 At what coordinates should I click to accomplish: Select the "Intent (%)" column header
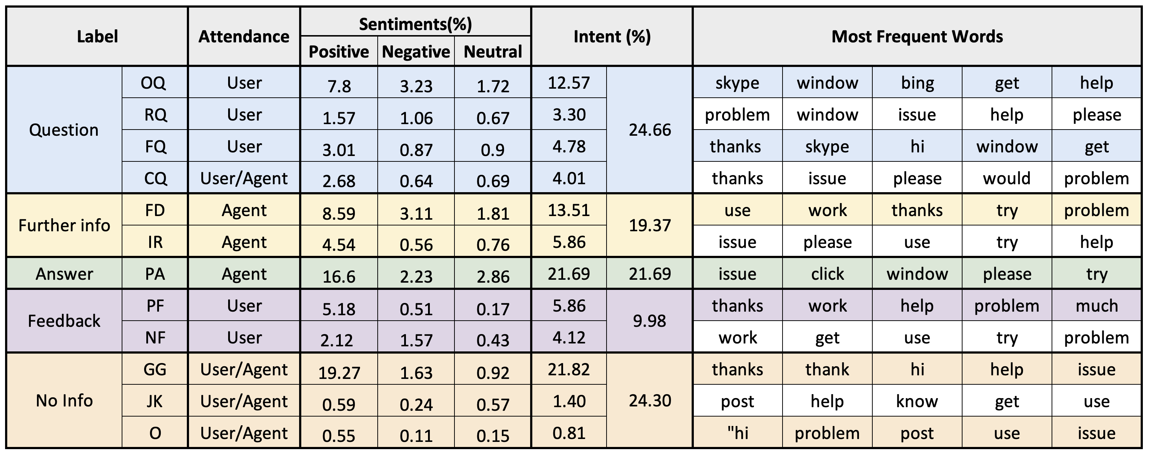[612, 37]
